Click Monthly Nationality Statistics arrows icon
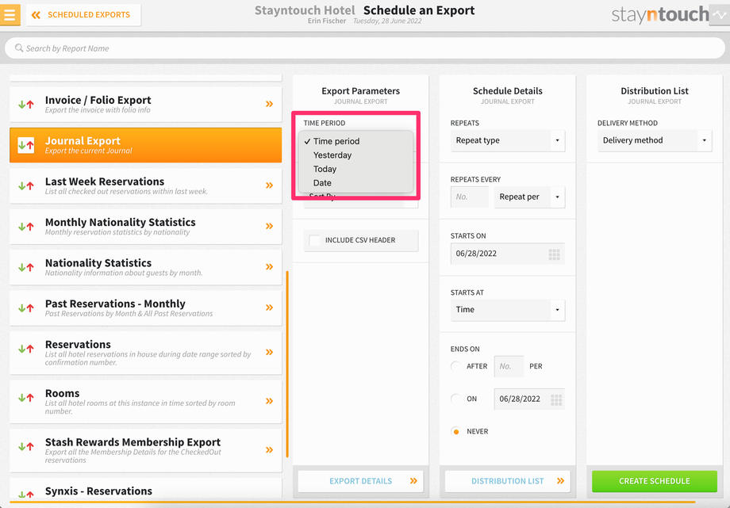 [x=25, y=227]
